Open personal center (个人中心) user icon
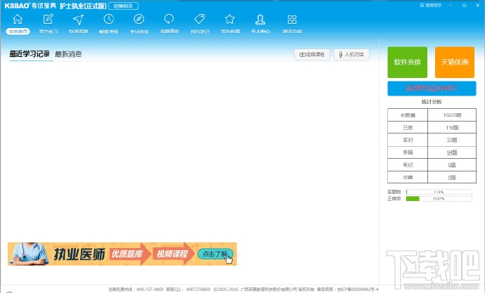Image resolution: width=485 pixels, height=293 pixels. point(260,19)
